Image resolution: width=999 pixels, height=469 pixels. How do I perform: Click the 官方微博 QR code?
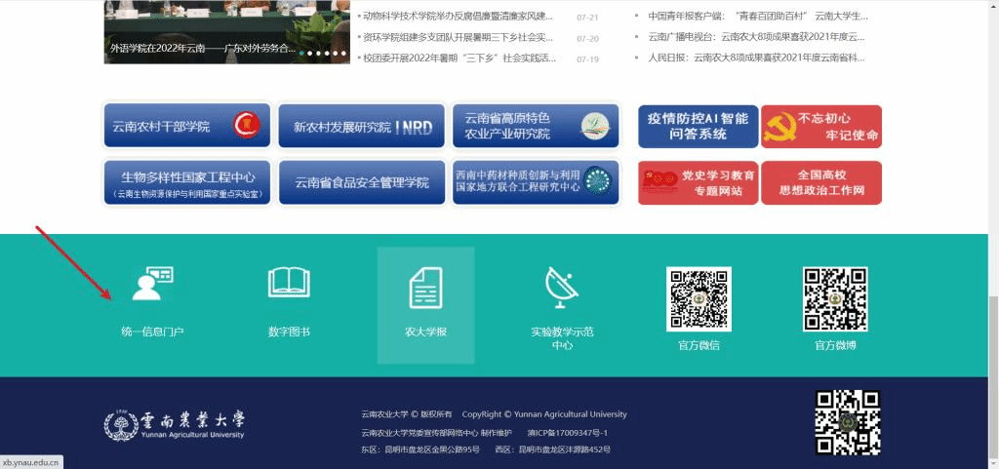tap(835, 298)
